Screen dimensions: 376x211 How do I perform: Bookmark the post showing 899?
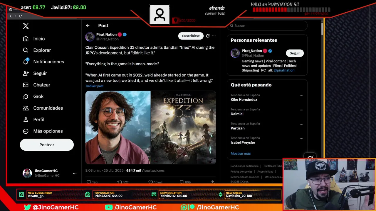point(182,182)
